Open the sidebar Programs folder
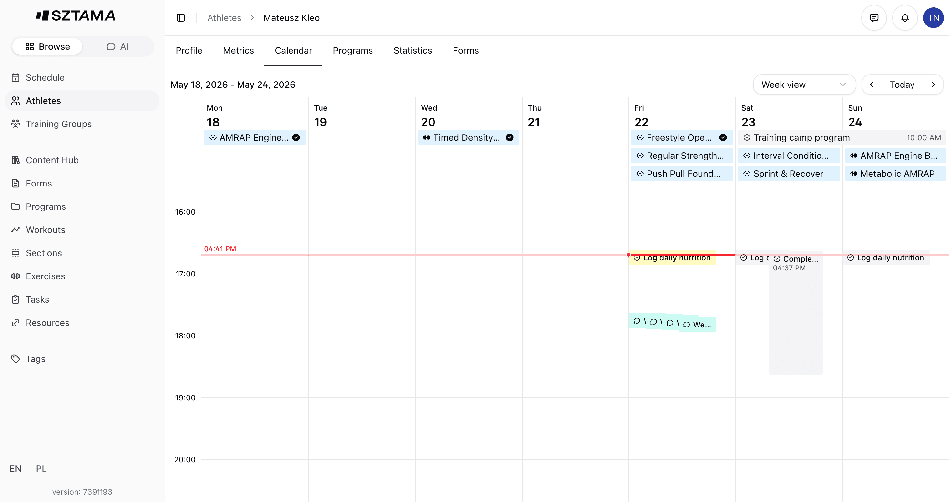This screenshot has width=949, height=502. click(x=82, y=206)
